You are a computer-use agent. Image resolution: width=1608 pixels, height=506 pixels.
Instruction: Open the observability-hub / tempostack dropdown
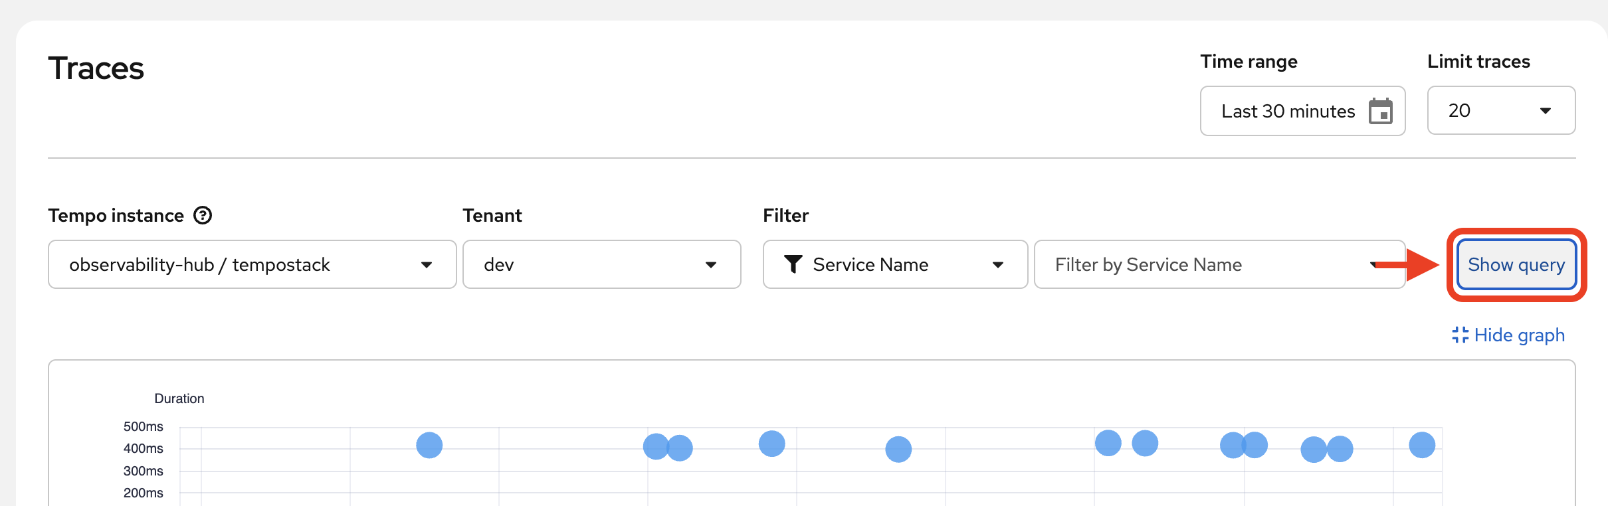pyautogui.click(x=252, y=264)
